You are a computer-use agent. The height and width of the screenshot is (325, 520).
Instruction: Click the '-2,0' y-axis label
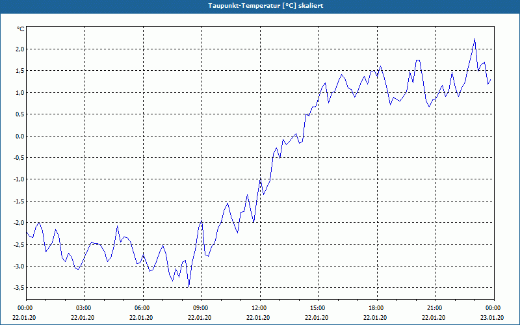19,223
